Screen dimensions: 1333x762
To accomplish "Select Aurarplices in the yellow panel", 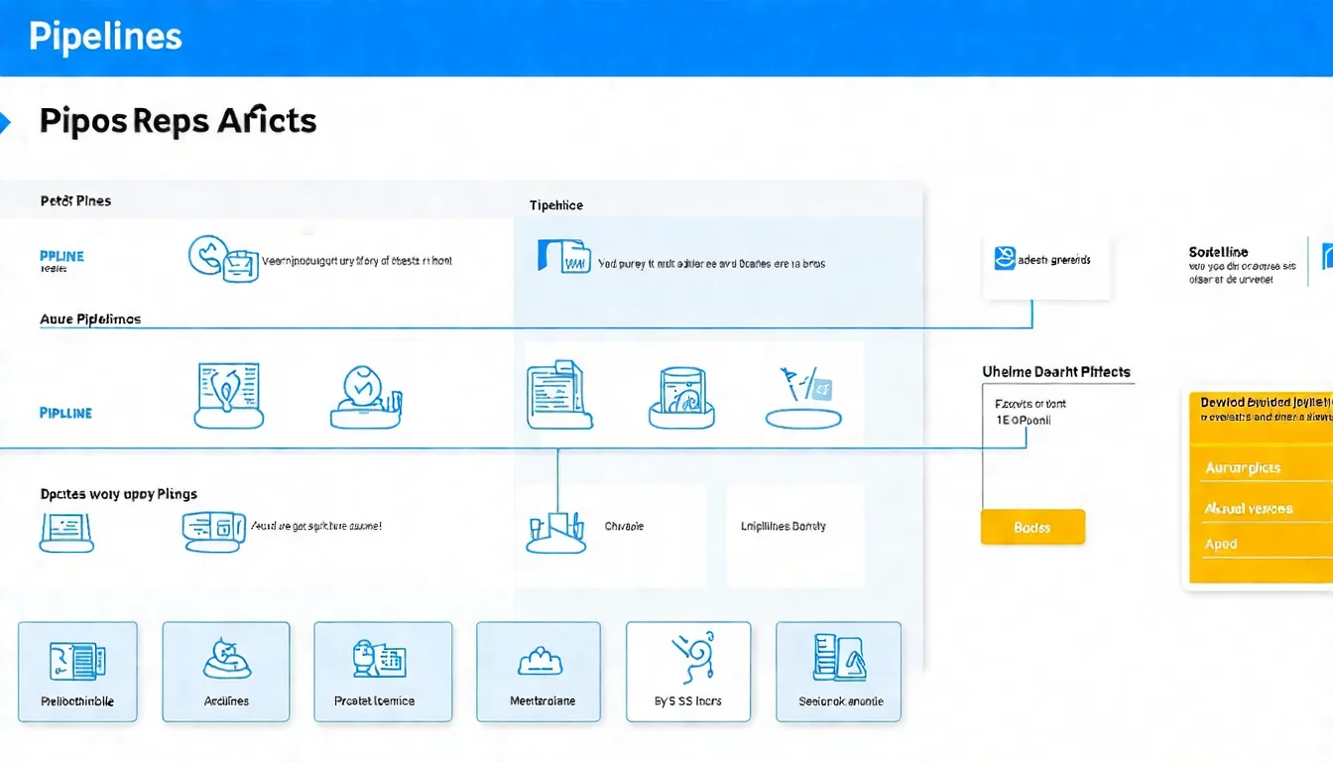I will [x=1242, y=467].
